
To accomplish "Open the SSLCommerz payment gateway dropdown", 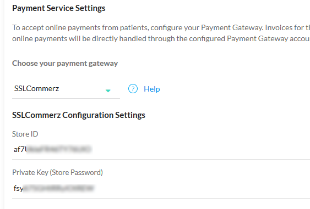I will (66, 89).
